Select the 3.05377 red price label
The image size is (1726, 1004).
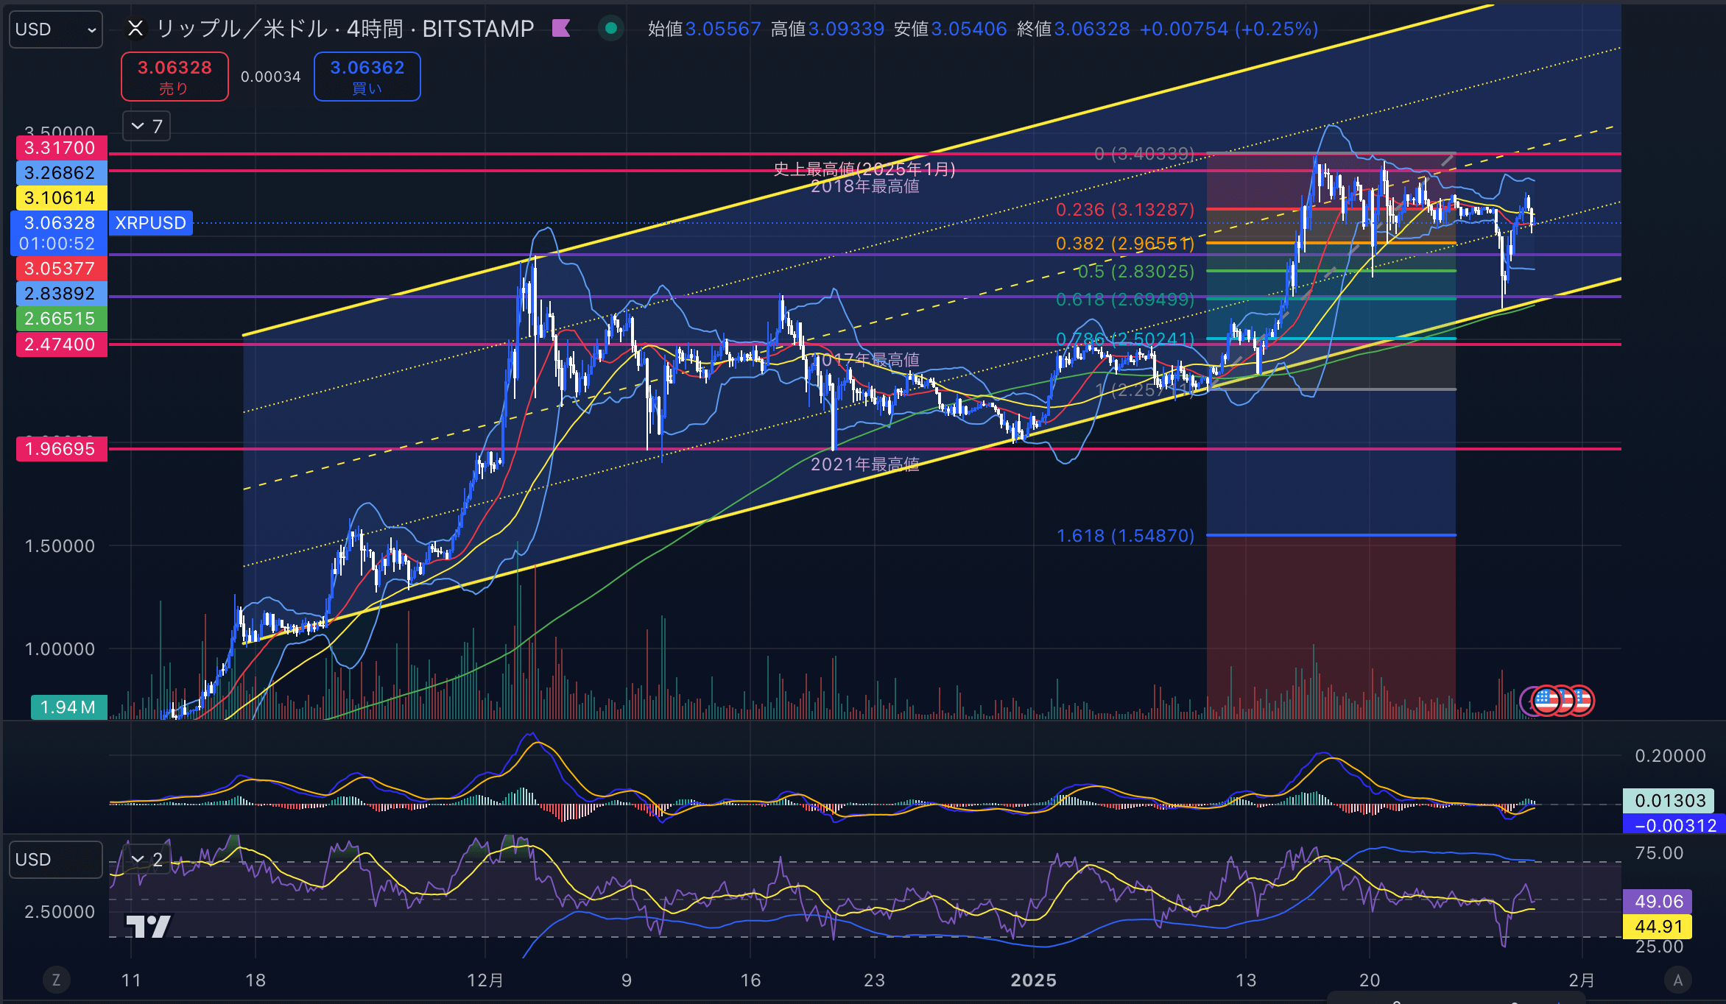pyautogui.click(x=62, y=269)
